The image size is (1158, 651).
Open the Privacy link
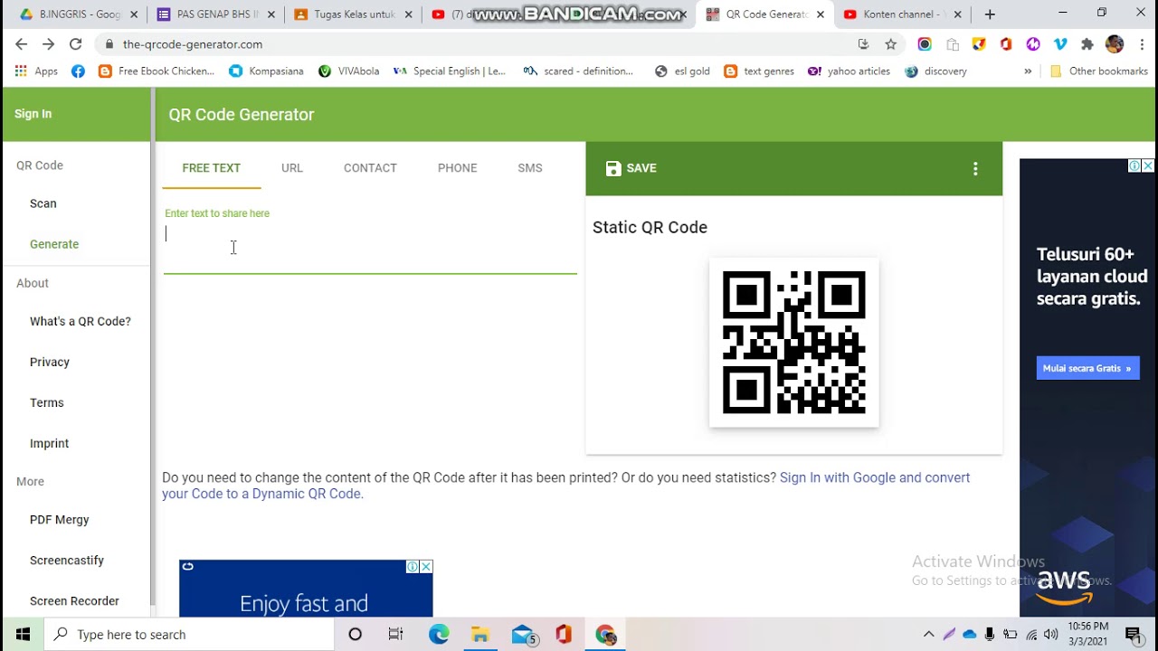50,362
